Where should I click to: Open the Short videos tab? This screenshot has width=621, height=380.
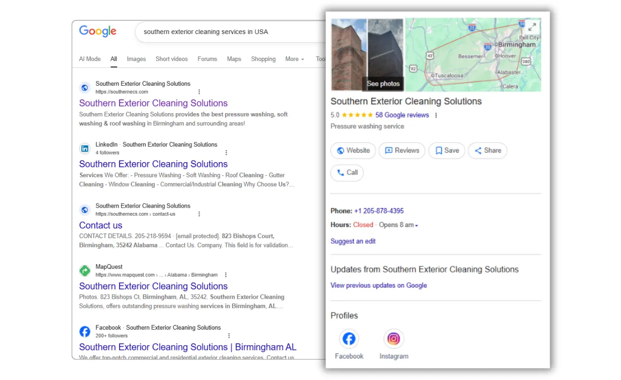point(172,59)
